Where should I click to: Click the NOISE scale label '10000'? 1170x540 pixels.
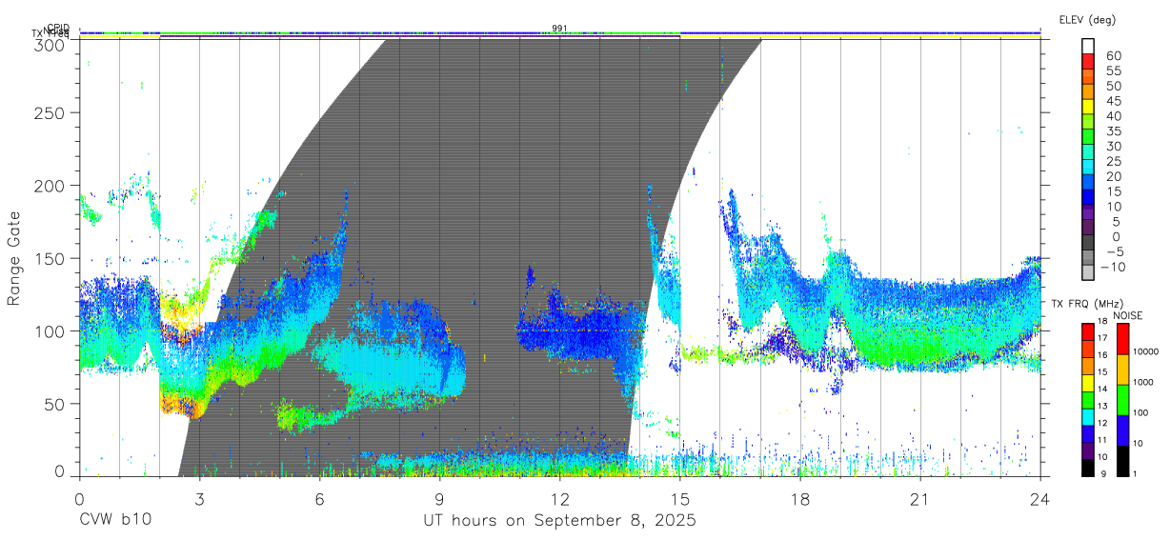1145,352
